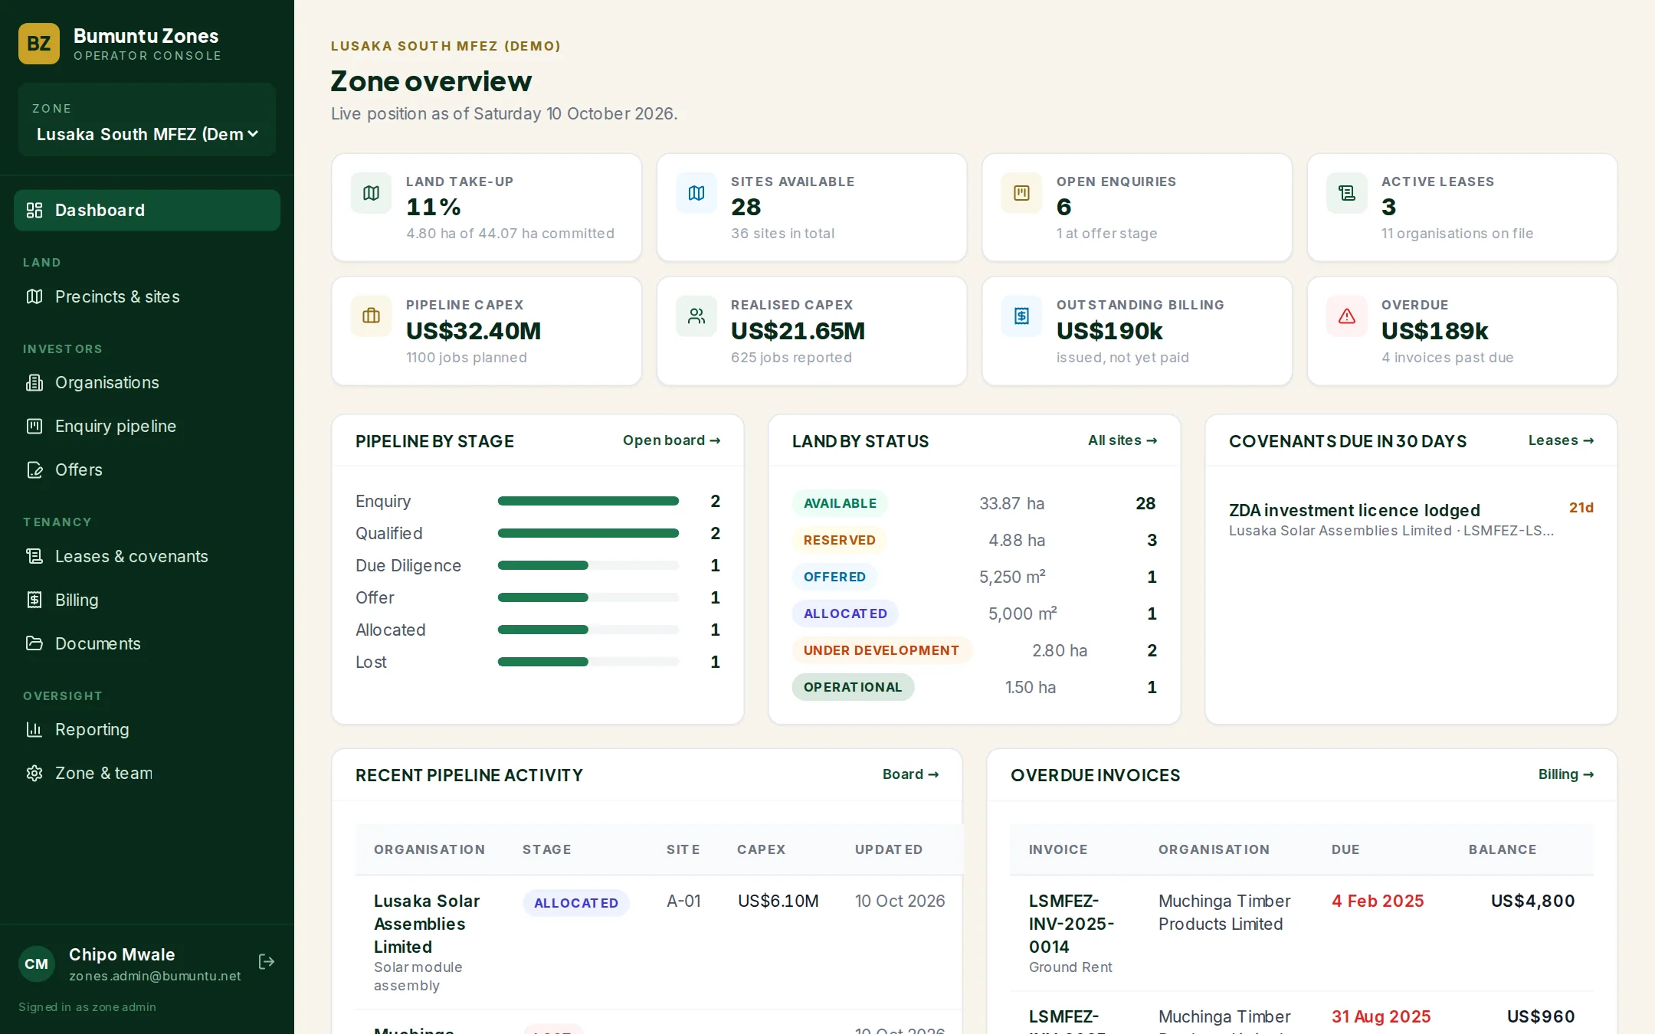The height and width of the screenshot is (1034, 1655).
Task: Click the Leases & covenants scroll icon
Action: (34, 556)
